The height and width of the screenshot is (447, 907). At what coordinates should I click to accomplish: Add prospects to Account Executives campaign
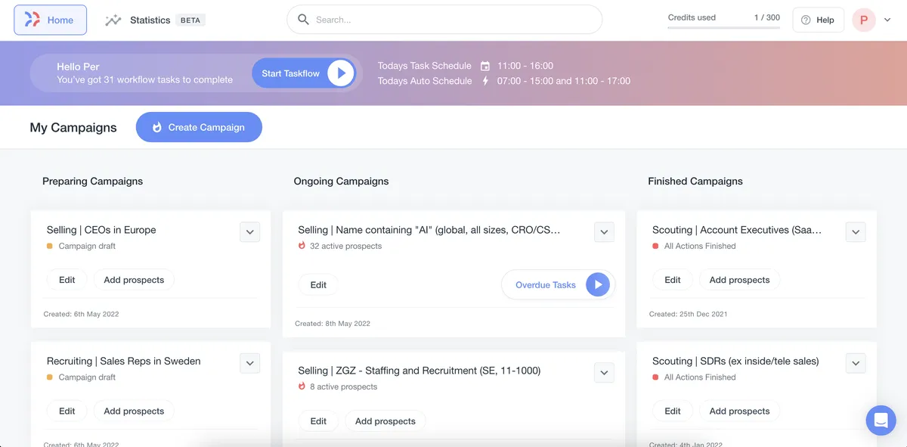pos(739,280)
